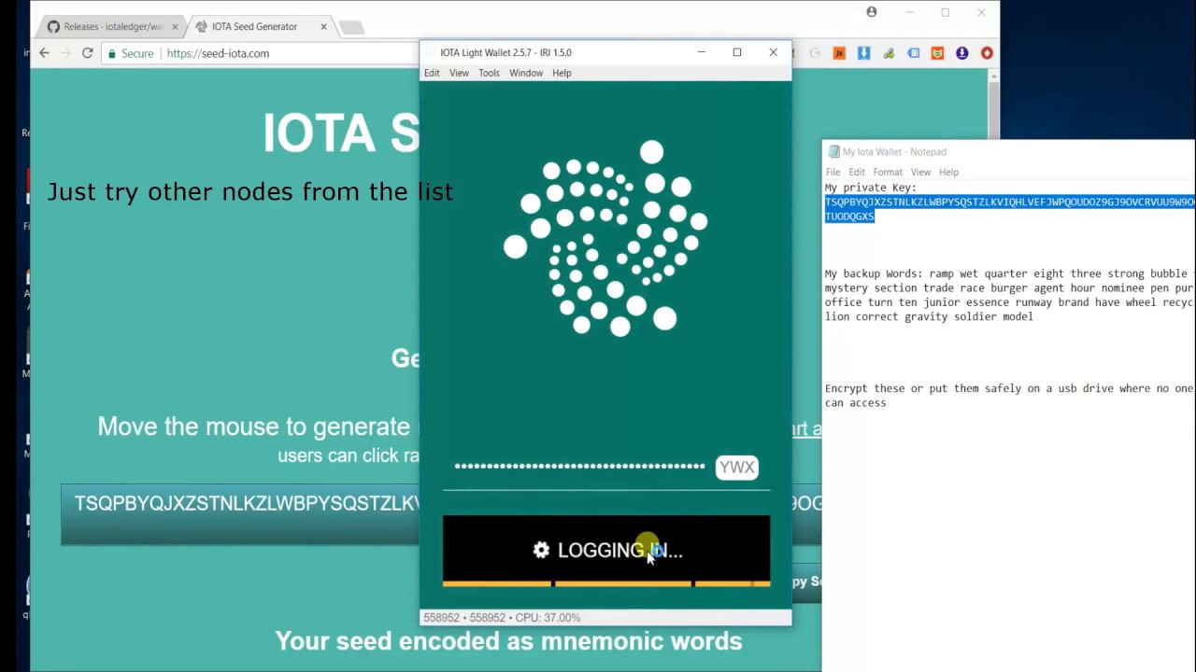Image resolution: width=1196 pixels, height=672 pixels.
Task: Close the Releases iotaledger tab
Action: [175, 27]
